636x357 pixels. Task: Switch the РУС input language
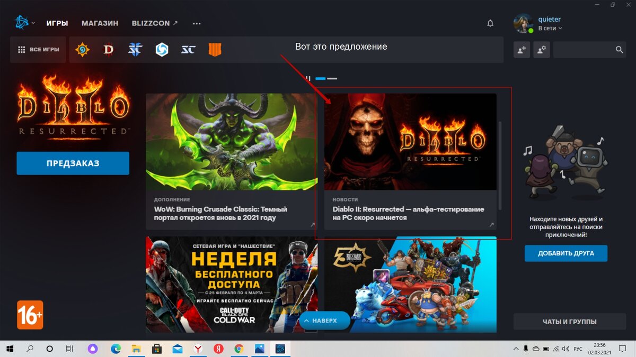point(579,349)
